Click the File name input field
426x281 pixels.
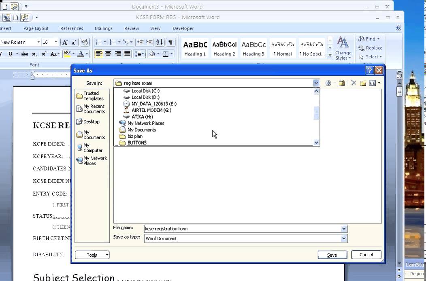click(x=243, y=229)
